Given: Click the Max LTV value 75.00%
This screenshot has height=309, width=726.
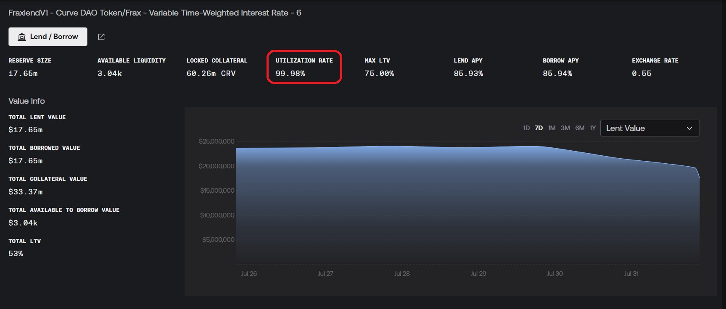Looking at the screenshot, I should click(379, 73).
